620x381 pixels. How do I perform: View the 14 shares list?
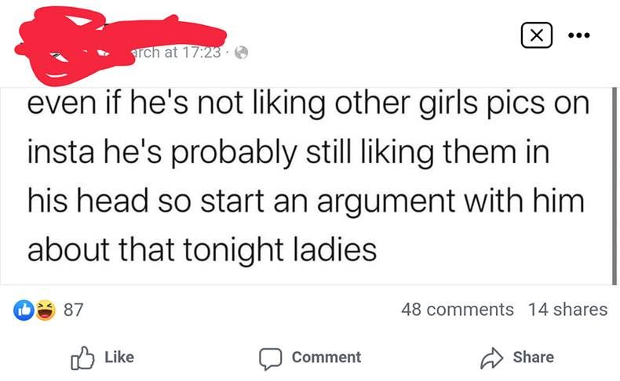[568, 310]
